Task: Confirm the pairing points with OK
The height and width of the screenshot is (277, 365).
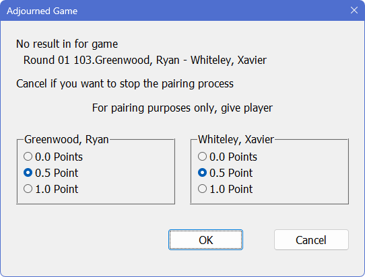Action: click(x=205, y=240)
